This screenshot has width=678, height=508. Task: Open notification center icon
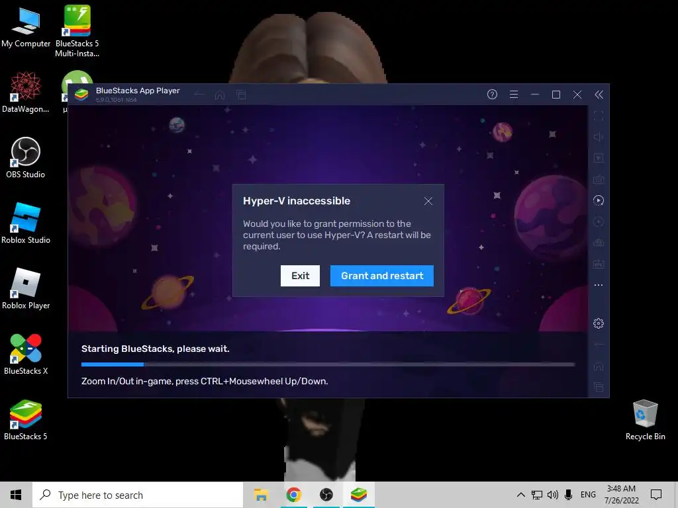coord(656,495)
